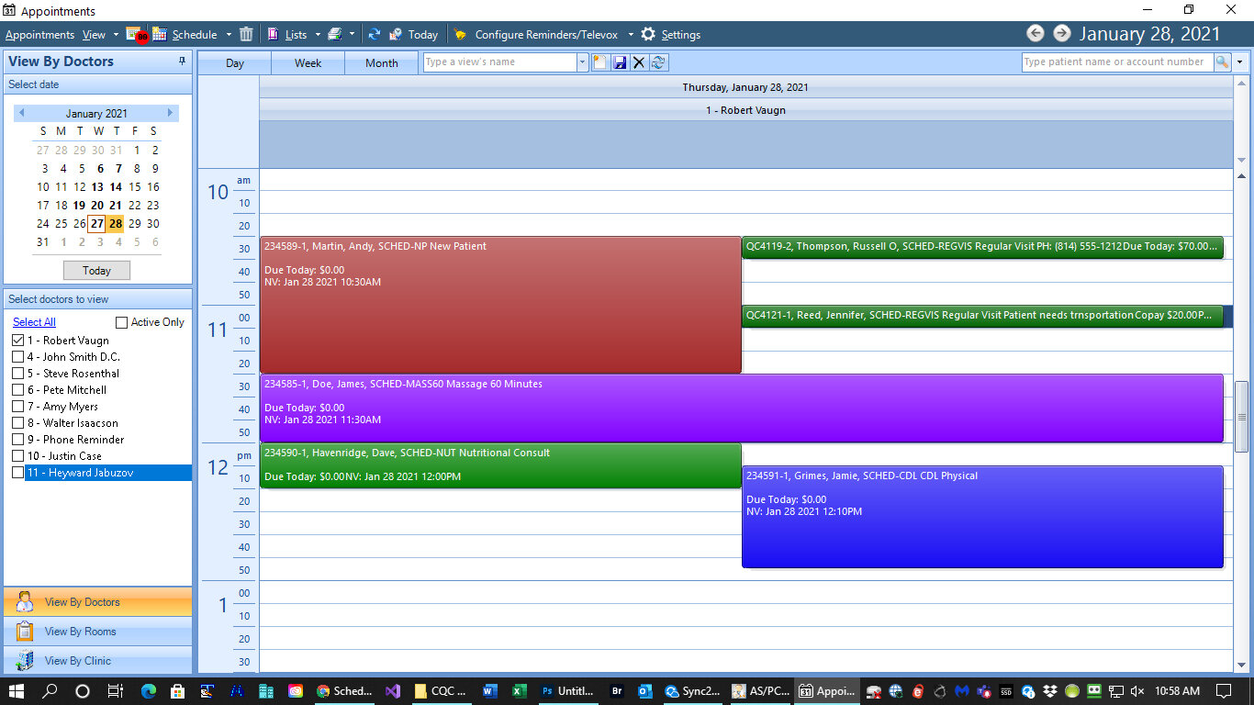The width and height of the screenshot is (1254, 705).
Task: Click the purple Lists book icon
Action: (274, 34)
